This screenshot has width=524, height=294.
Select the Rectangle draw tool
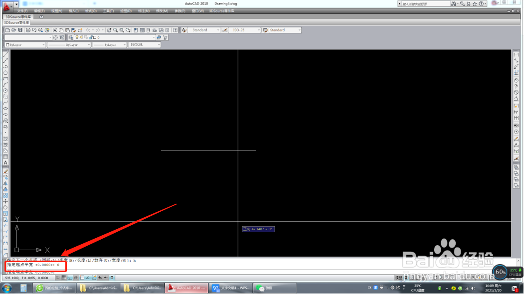pyautogui.click(x=5, y=79)
